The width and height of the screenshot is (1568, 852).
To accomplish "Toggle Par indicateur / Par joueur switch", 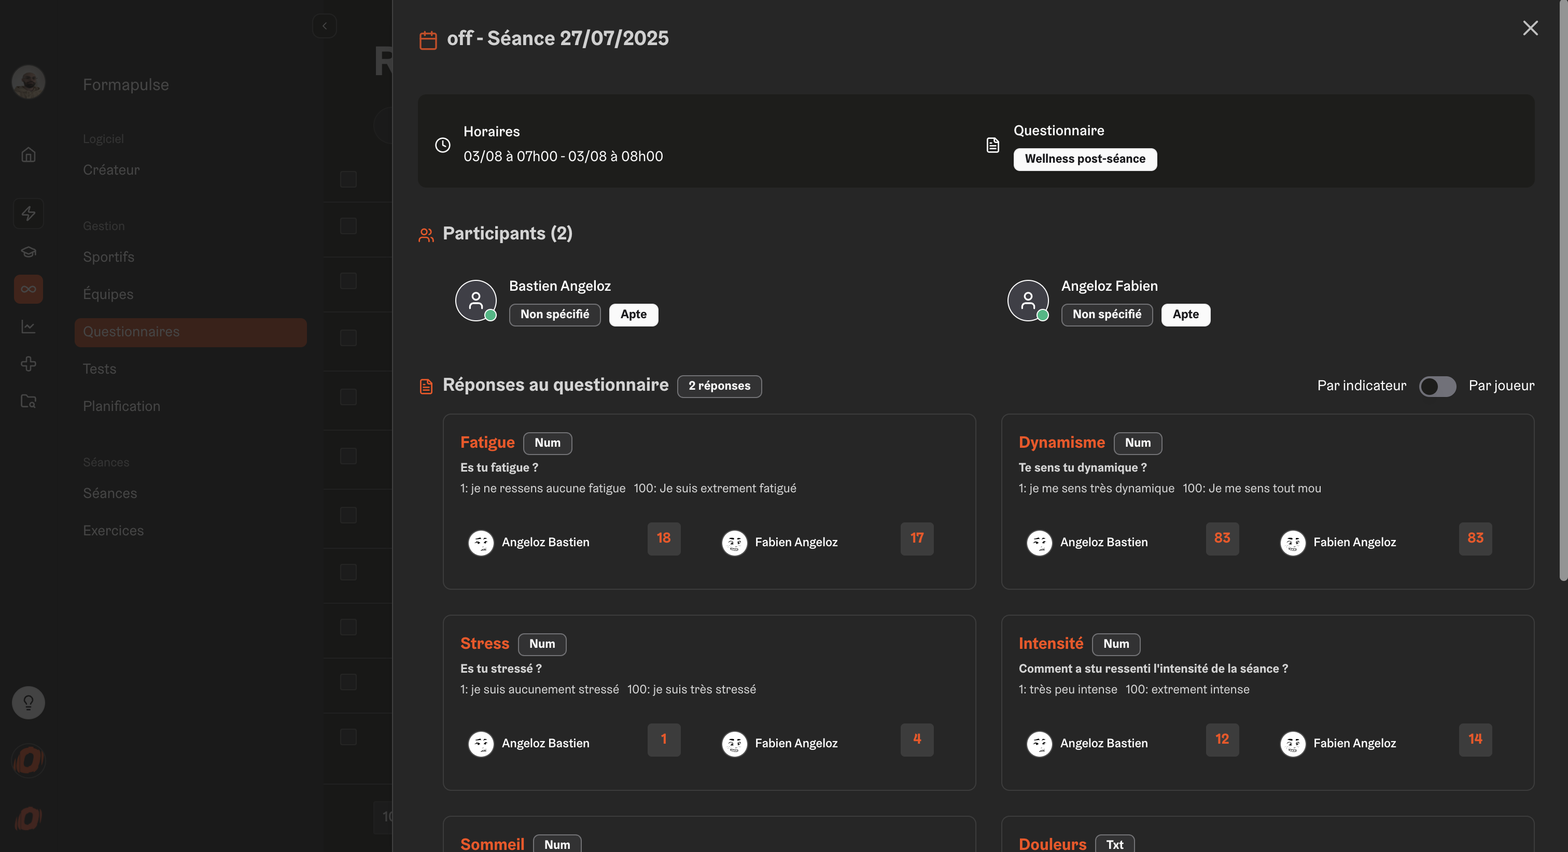I will click(1437, 386).
